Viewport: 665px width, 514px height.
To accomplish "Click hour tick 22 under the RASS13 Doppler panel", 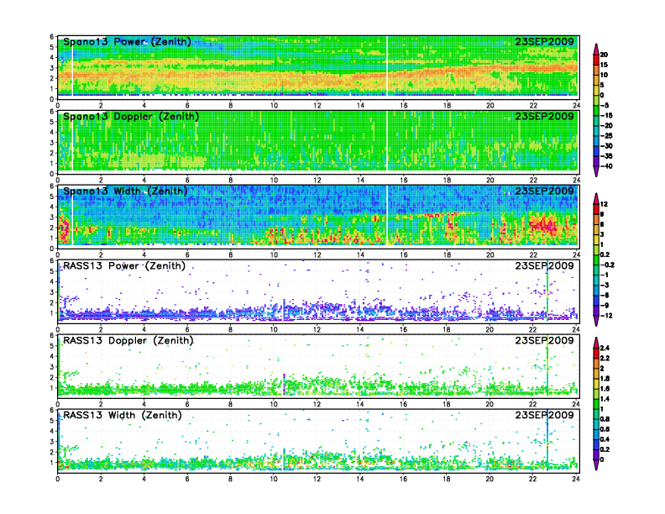I will 533,404.
